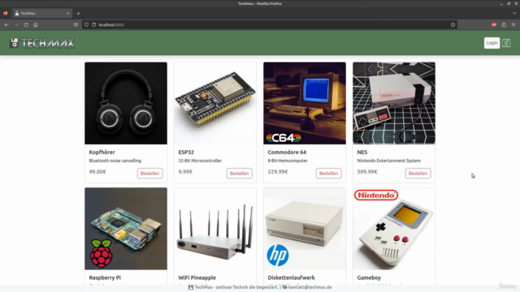Click the 229.99€ price text
Viewport: 520px width, 292px height.
point(278,172)
